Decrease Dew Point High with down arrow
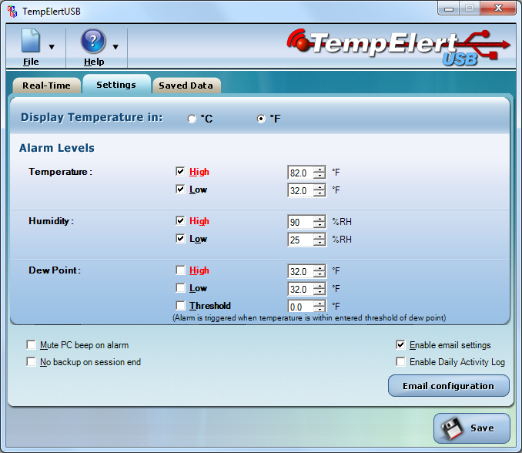This screenshot has height=453, width=522. tap(320, 275)
